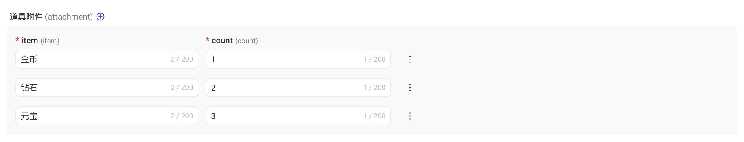Focus the item field containing 元宝
Image resolution: width=744 pixels, height=142 pixels.
pyautogui.click(x=107, y=116)
